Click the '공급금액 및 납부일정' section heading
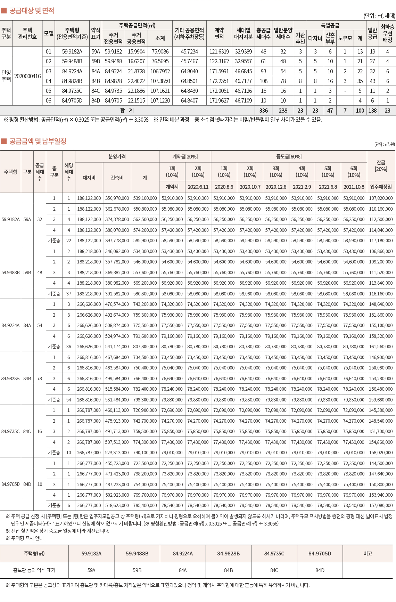This screenshot has height=602, width=396. click(x=38, y=141)
